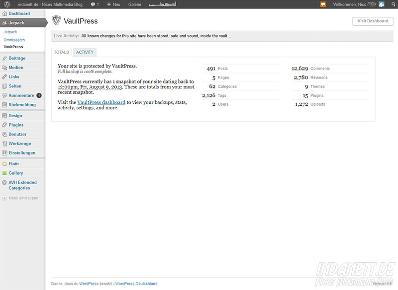This screenshot has height=290, width=398.
Task: Click the Visit Dashboard button
Action: (x=373, y=21)
